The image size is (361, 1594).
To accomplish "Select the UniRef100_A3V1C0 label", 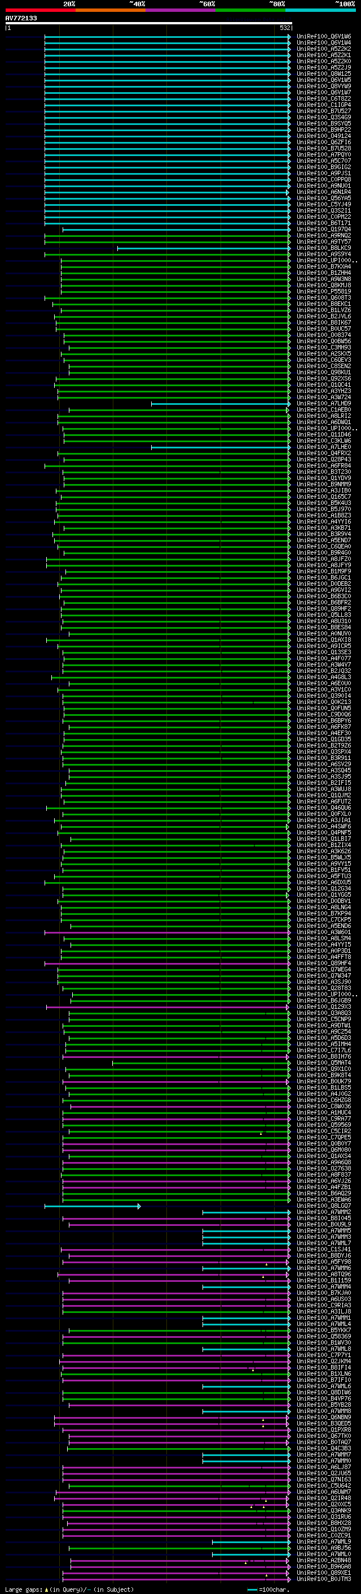I will click(x=323, y=689).
